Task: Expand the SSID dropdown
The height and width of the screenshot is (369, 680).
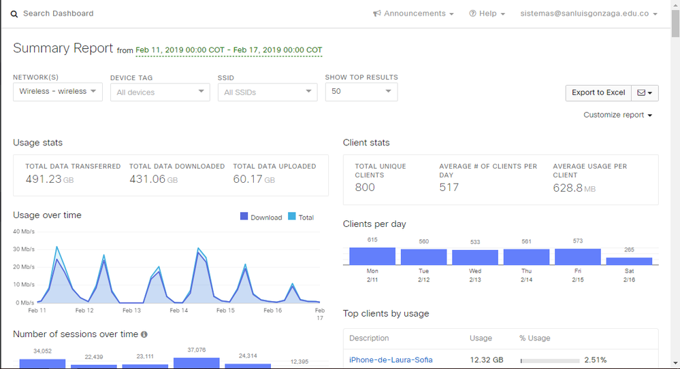Action: [x=267, y=92]
